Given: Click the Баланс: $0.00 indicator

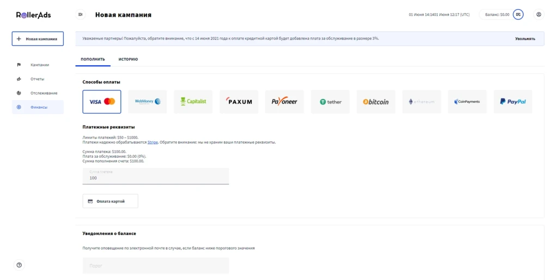Looking at the screenshot, I should coord(497,15).
